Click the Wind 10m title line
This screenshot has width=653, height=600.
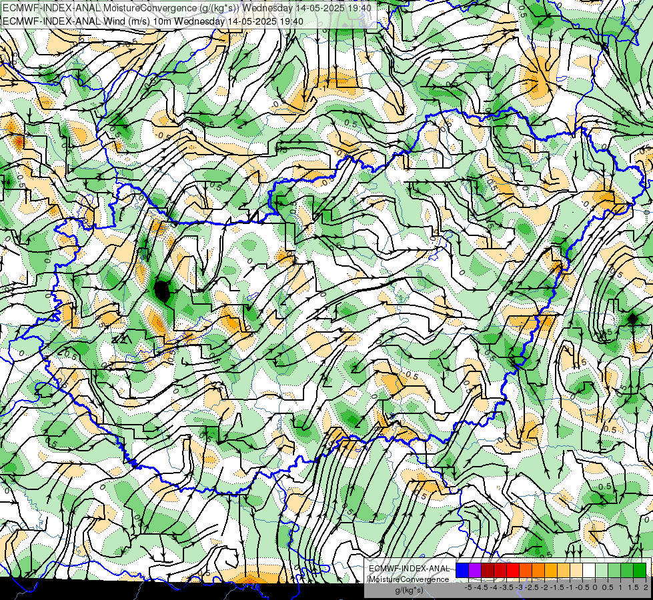[x=153, y=21]
